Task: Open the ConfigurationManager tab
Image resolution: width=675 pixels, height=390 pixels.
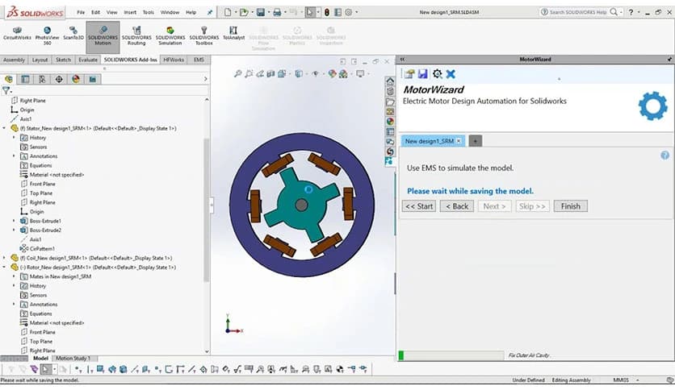Action: click(42, 79)
